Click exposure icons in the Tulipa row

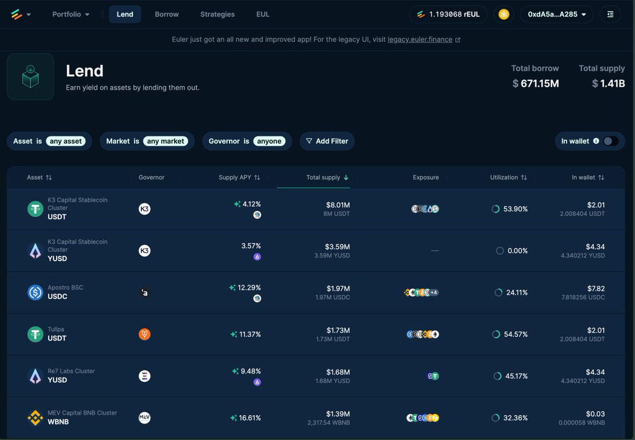(423, 334)
